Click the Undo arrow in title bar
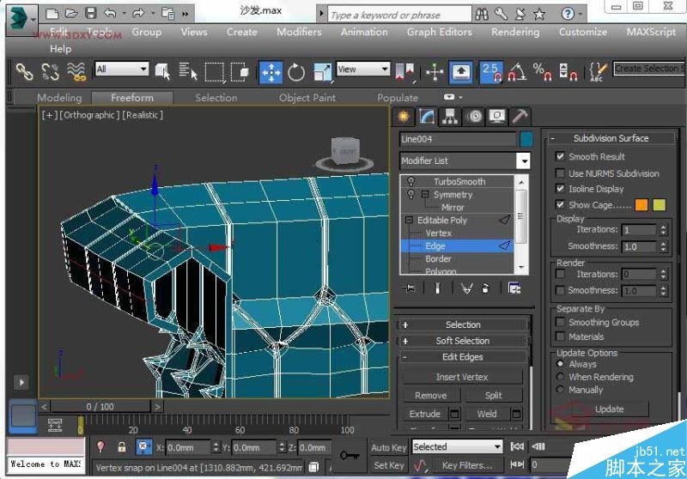Image resolution: width=687 pixels, height=479 pixels. click(110, 13)
